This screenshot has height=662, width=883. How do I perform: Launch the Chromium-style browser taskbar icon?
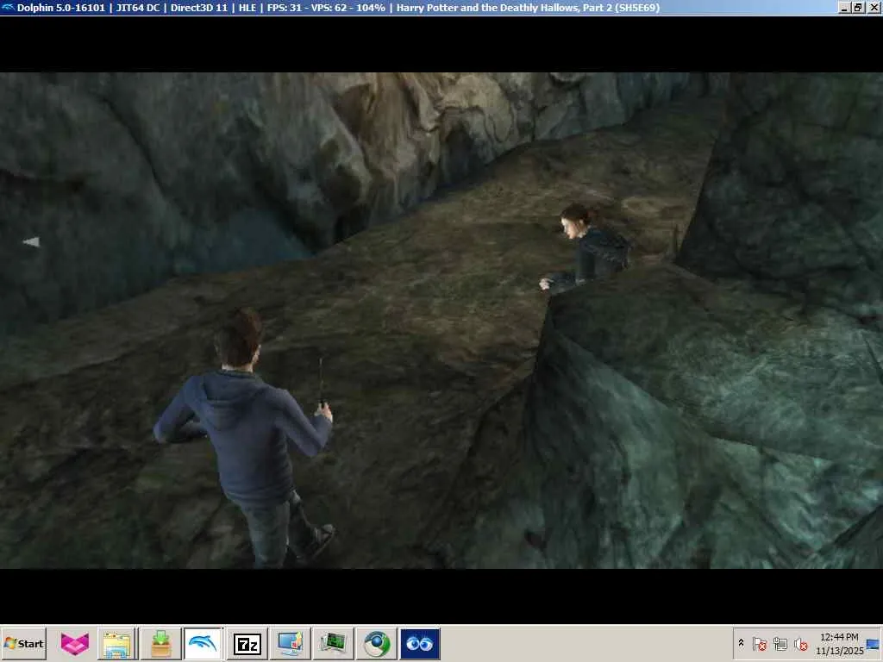pos(376,643)
